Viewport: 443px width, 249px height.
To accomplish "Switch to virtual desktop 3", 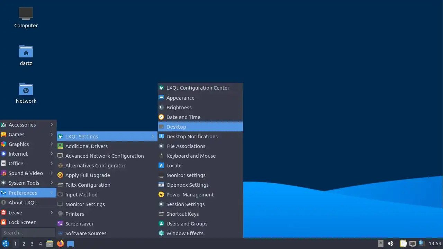I will tap(32, 244).
